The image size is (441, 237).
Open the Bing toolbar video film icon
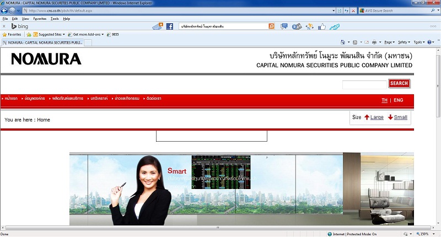[x=297, y=26]
